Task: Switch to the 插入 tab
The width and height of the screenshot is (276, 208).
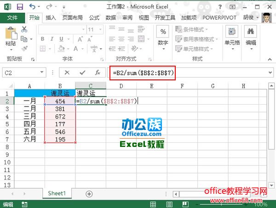Action: [51, 17]
